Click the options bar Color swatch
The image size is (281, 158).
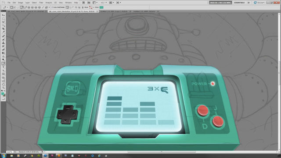coord(101,7)
